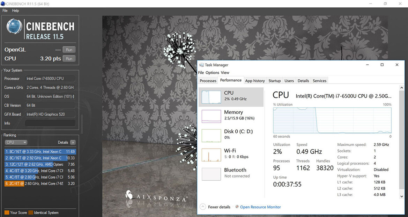The width and height of the screenshot is (408, 217).
Task: Click the ranking Details arrow button
Action: tap(73, 142)
